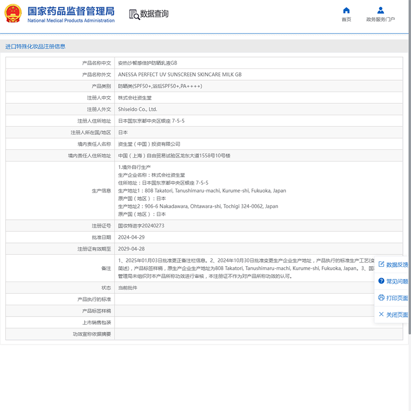Screen dimensions: 411x411
Task: Click the 产品标签样稿 label
Action: click(97, 311)
